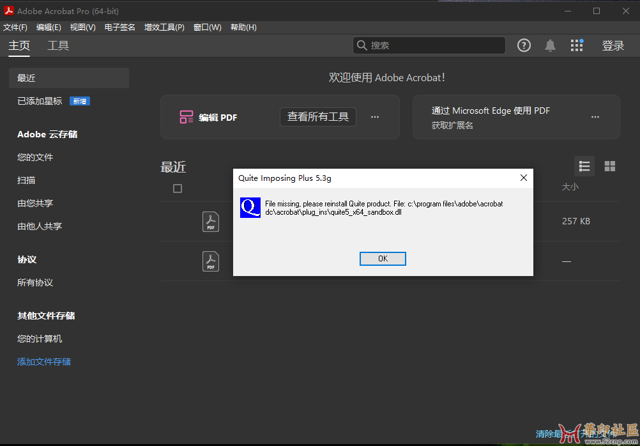Click the 添加文件存储 link
This screenshot has width=640, height=446.
tap(43, 362)
